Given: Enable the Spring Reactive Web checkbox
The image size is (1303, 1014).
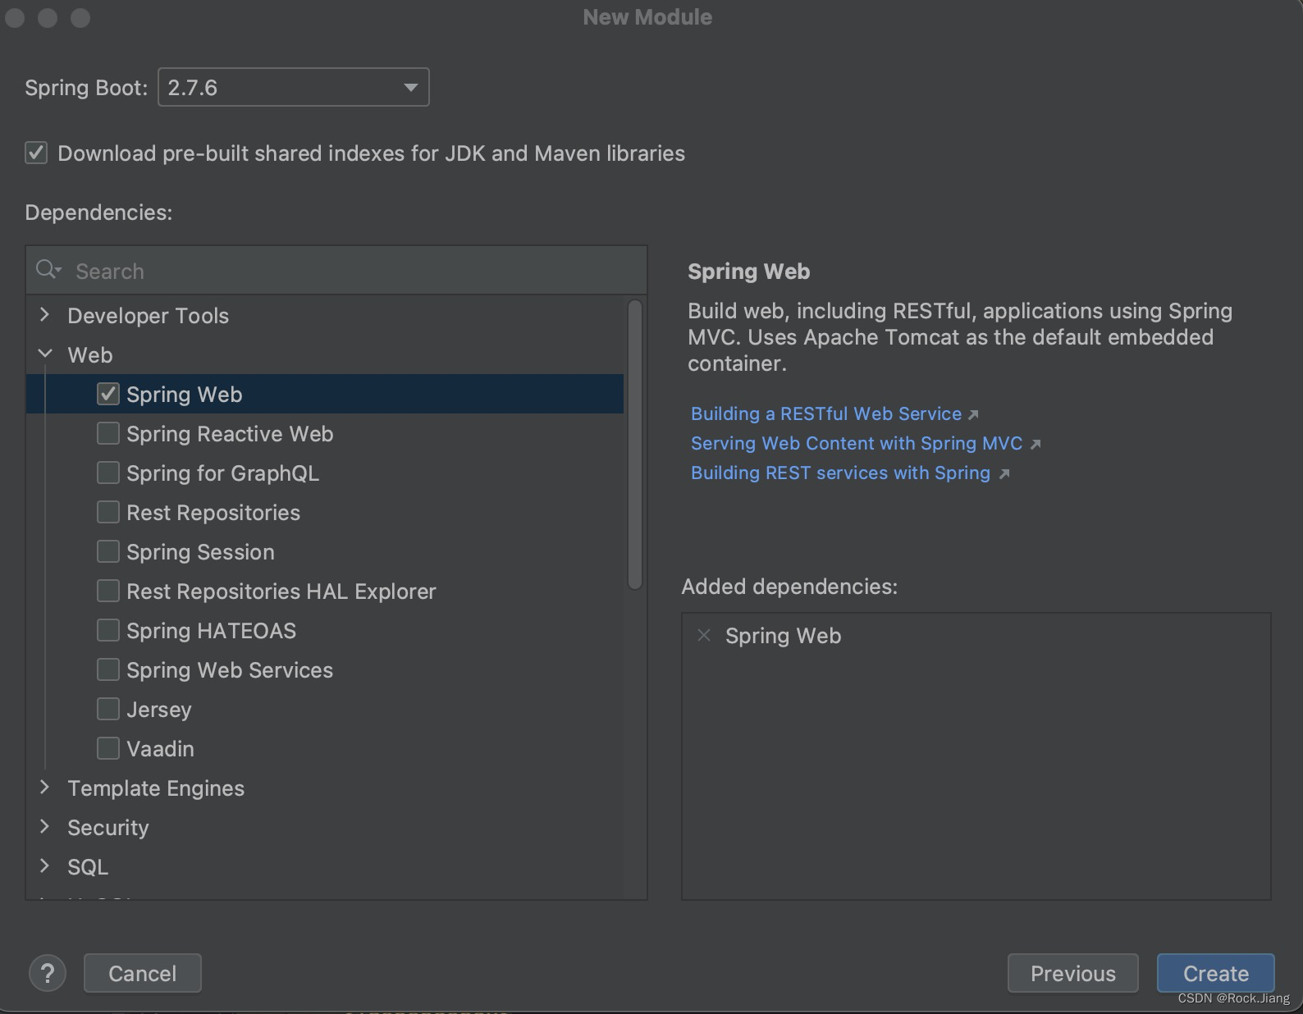Looking at the screenshot, I should point(108,433).
